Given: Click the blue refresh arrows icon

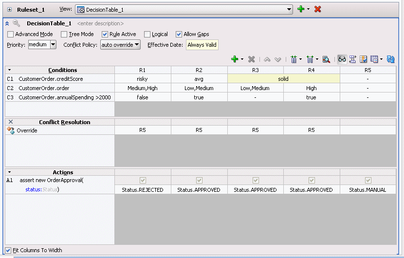Looking at the screenshot, I should pos(390,59).
